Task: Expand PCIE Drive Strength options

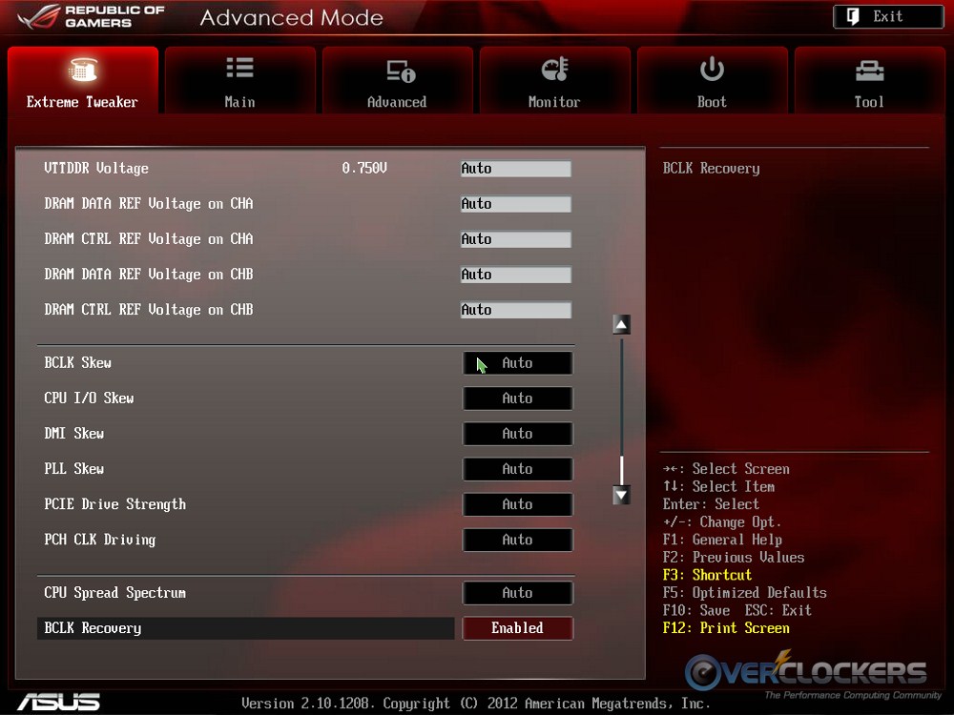Action: [517, 504]
